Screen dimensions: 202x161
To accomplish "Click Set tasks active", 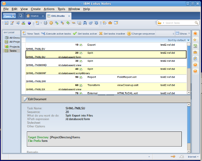I will click(x=85, y=34).
